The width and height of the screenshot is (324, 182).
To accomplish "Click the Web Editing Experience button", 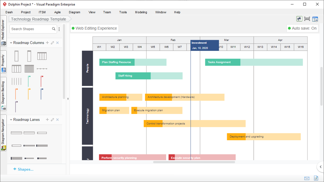I will pos(94,28).
